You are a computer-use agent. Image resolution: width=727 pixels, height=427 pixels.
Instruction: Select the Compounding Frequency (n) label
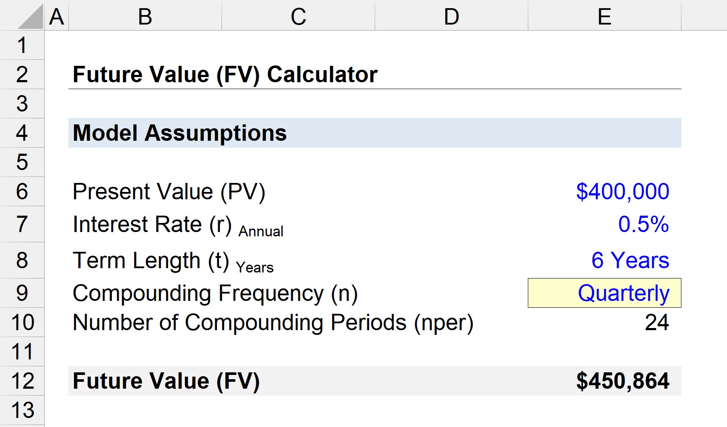[x=215, y=293]
